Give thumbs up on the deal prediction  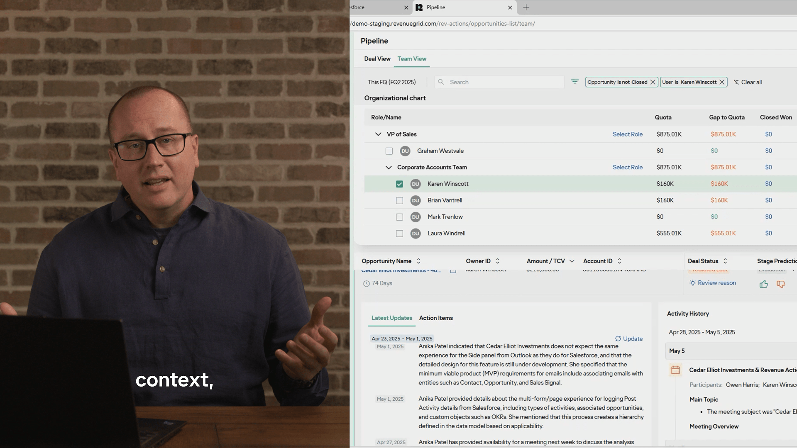(763, 284)
